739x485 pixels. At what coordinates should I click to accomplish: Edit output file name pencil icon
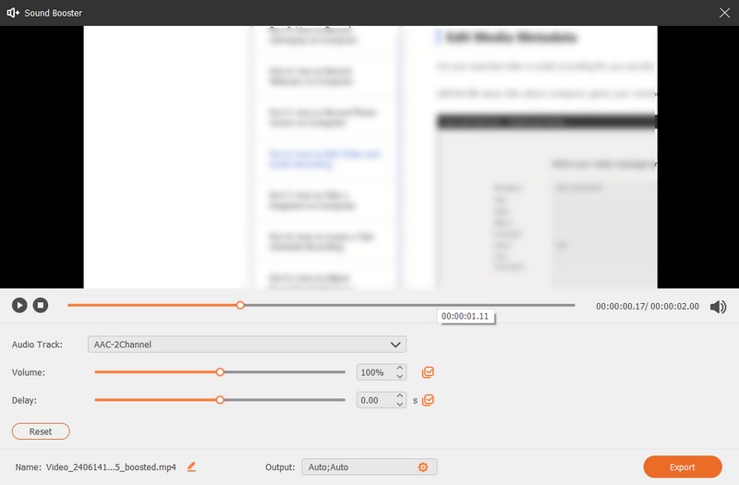pos(191,467)
